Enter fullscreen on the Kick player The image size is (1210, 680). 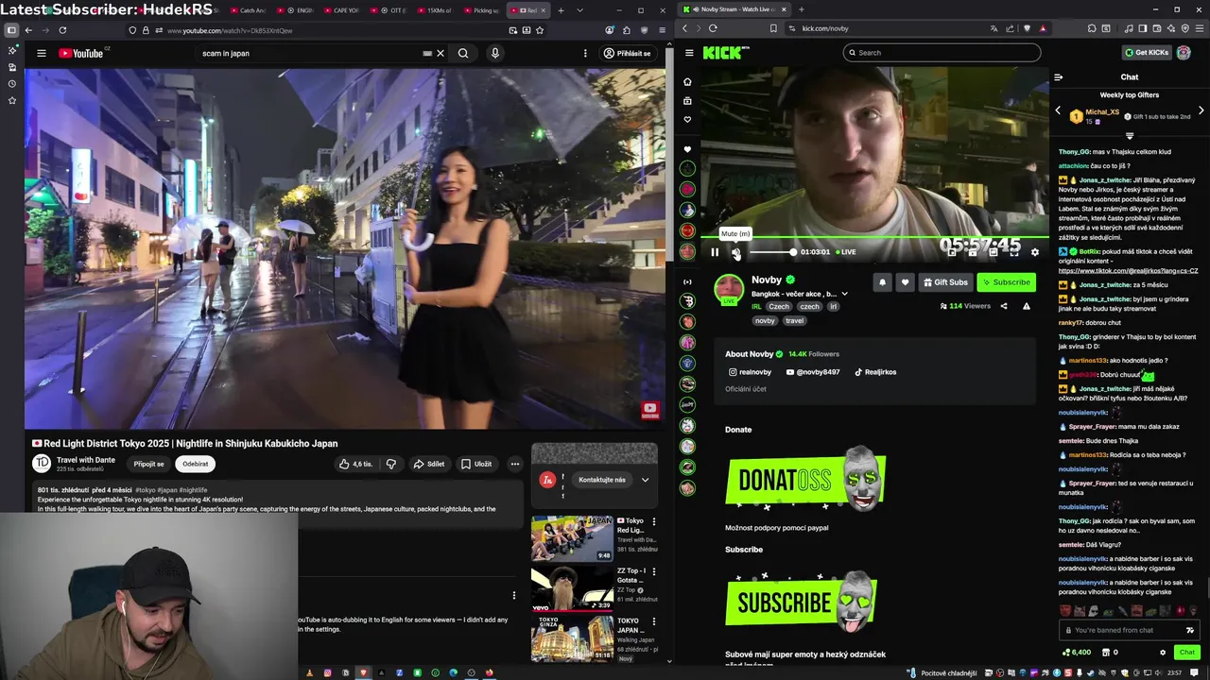coord(1014,252)
